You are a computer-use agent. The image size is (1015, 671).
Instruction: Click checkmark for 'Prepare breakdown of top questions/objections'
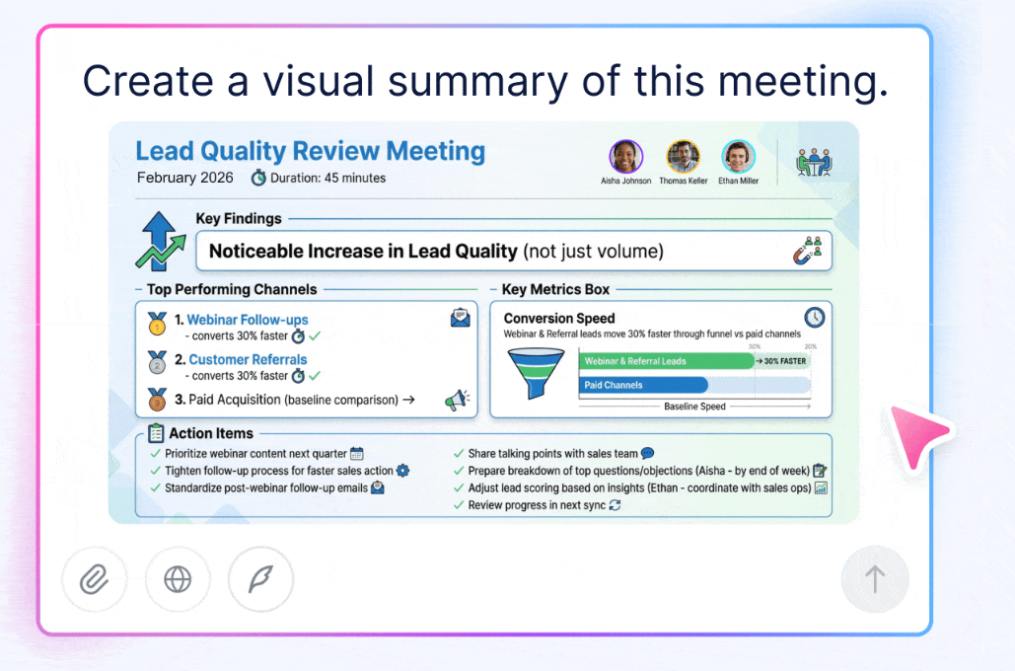coord(459,471)
